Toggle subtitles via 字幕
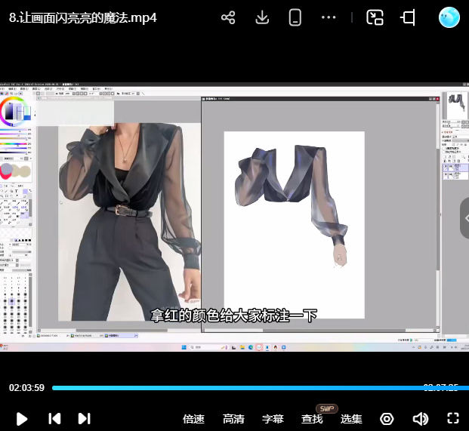This screenshot has height=431, width=469. click(x=273, y=419)
